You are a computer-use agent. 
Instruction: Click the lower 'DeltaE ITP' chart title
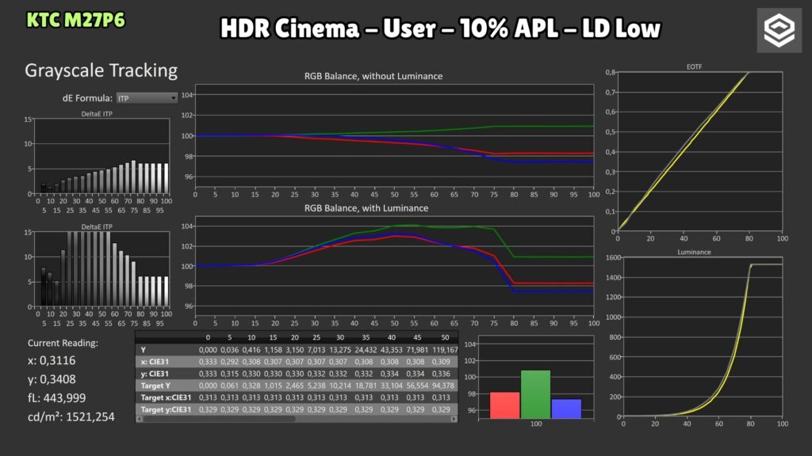point(97,227)
